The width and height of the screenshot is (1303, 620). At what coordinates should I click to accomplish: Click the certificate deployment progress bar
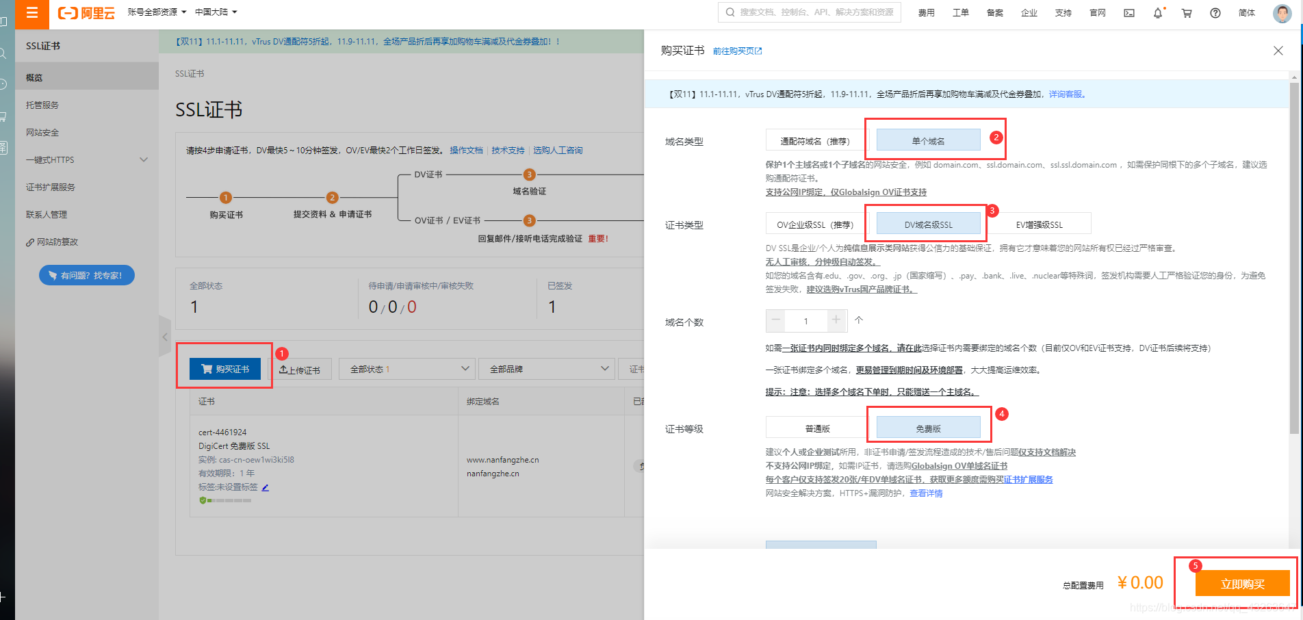point(229,500)
